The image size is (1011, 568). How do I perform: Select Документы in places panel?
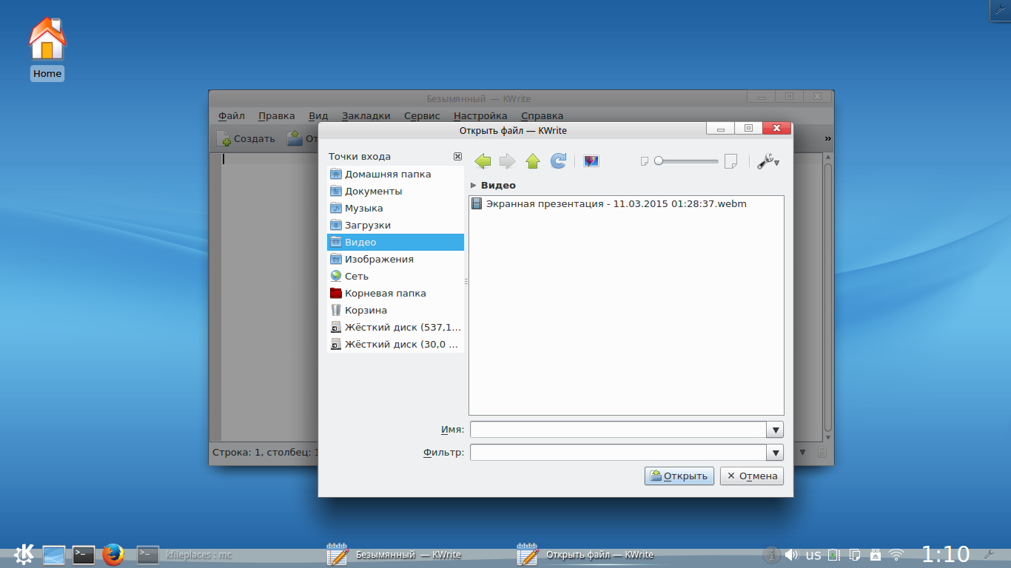pyautogui.click(x=373, y=191)
